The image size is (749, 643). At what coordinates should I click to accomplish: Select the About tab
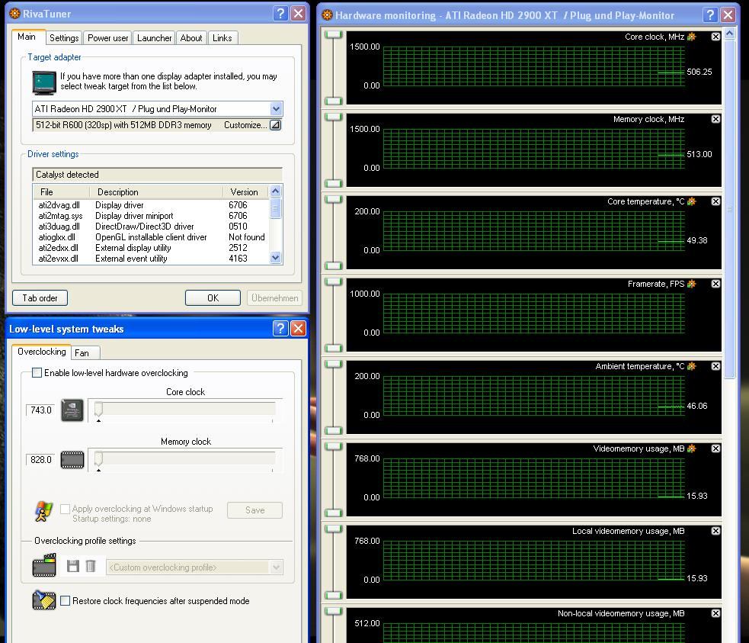coord(191,38)
